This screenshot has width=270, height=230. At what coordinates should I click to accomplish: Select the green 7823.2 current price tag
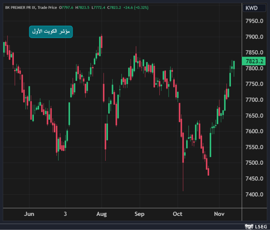point(254,61)
